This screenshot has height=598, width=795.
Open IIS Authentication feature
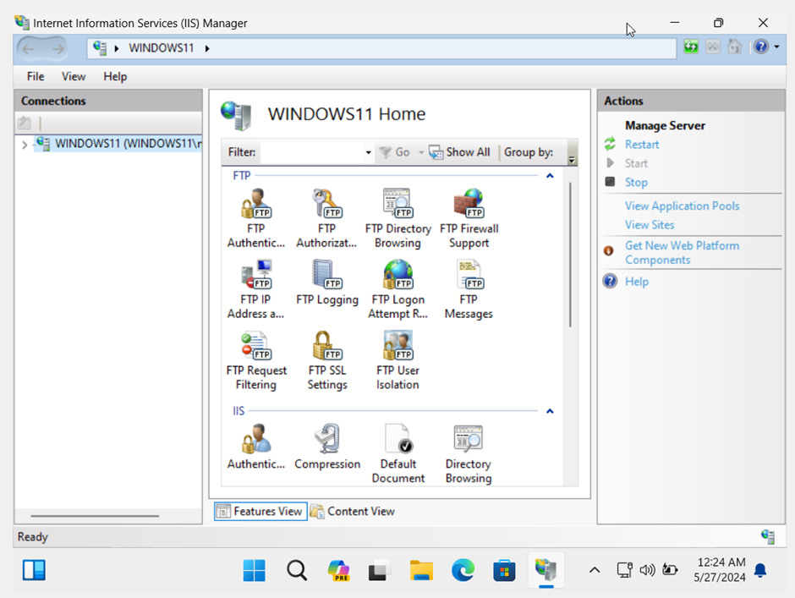pyautogui.click(x=256, y=447)
